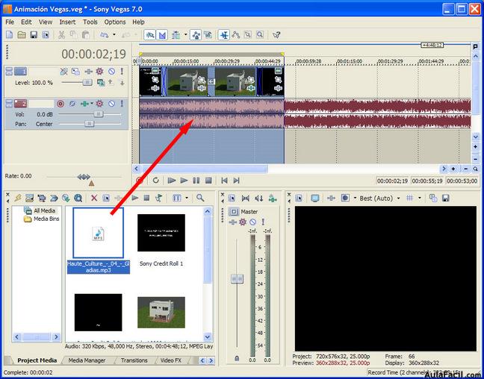Viewport: 484px width, 379px height.
Task: Undo the last action
Action: pyautogui.click(x=104, y=35)
